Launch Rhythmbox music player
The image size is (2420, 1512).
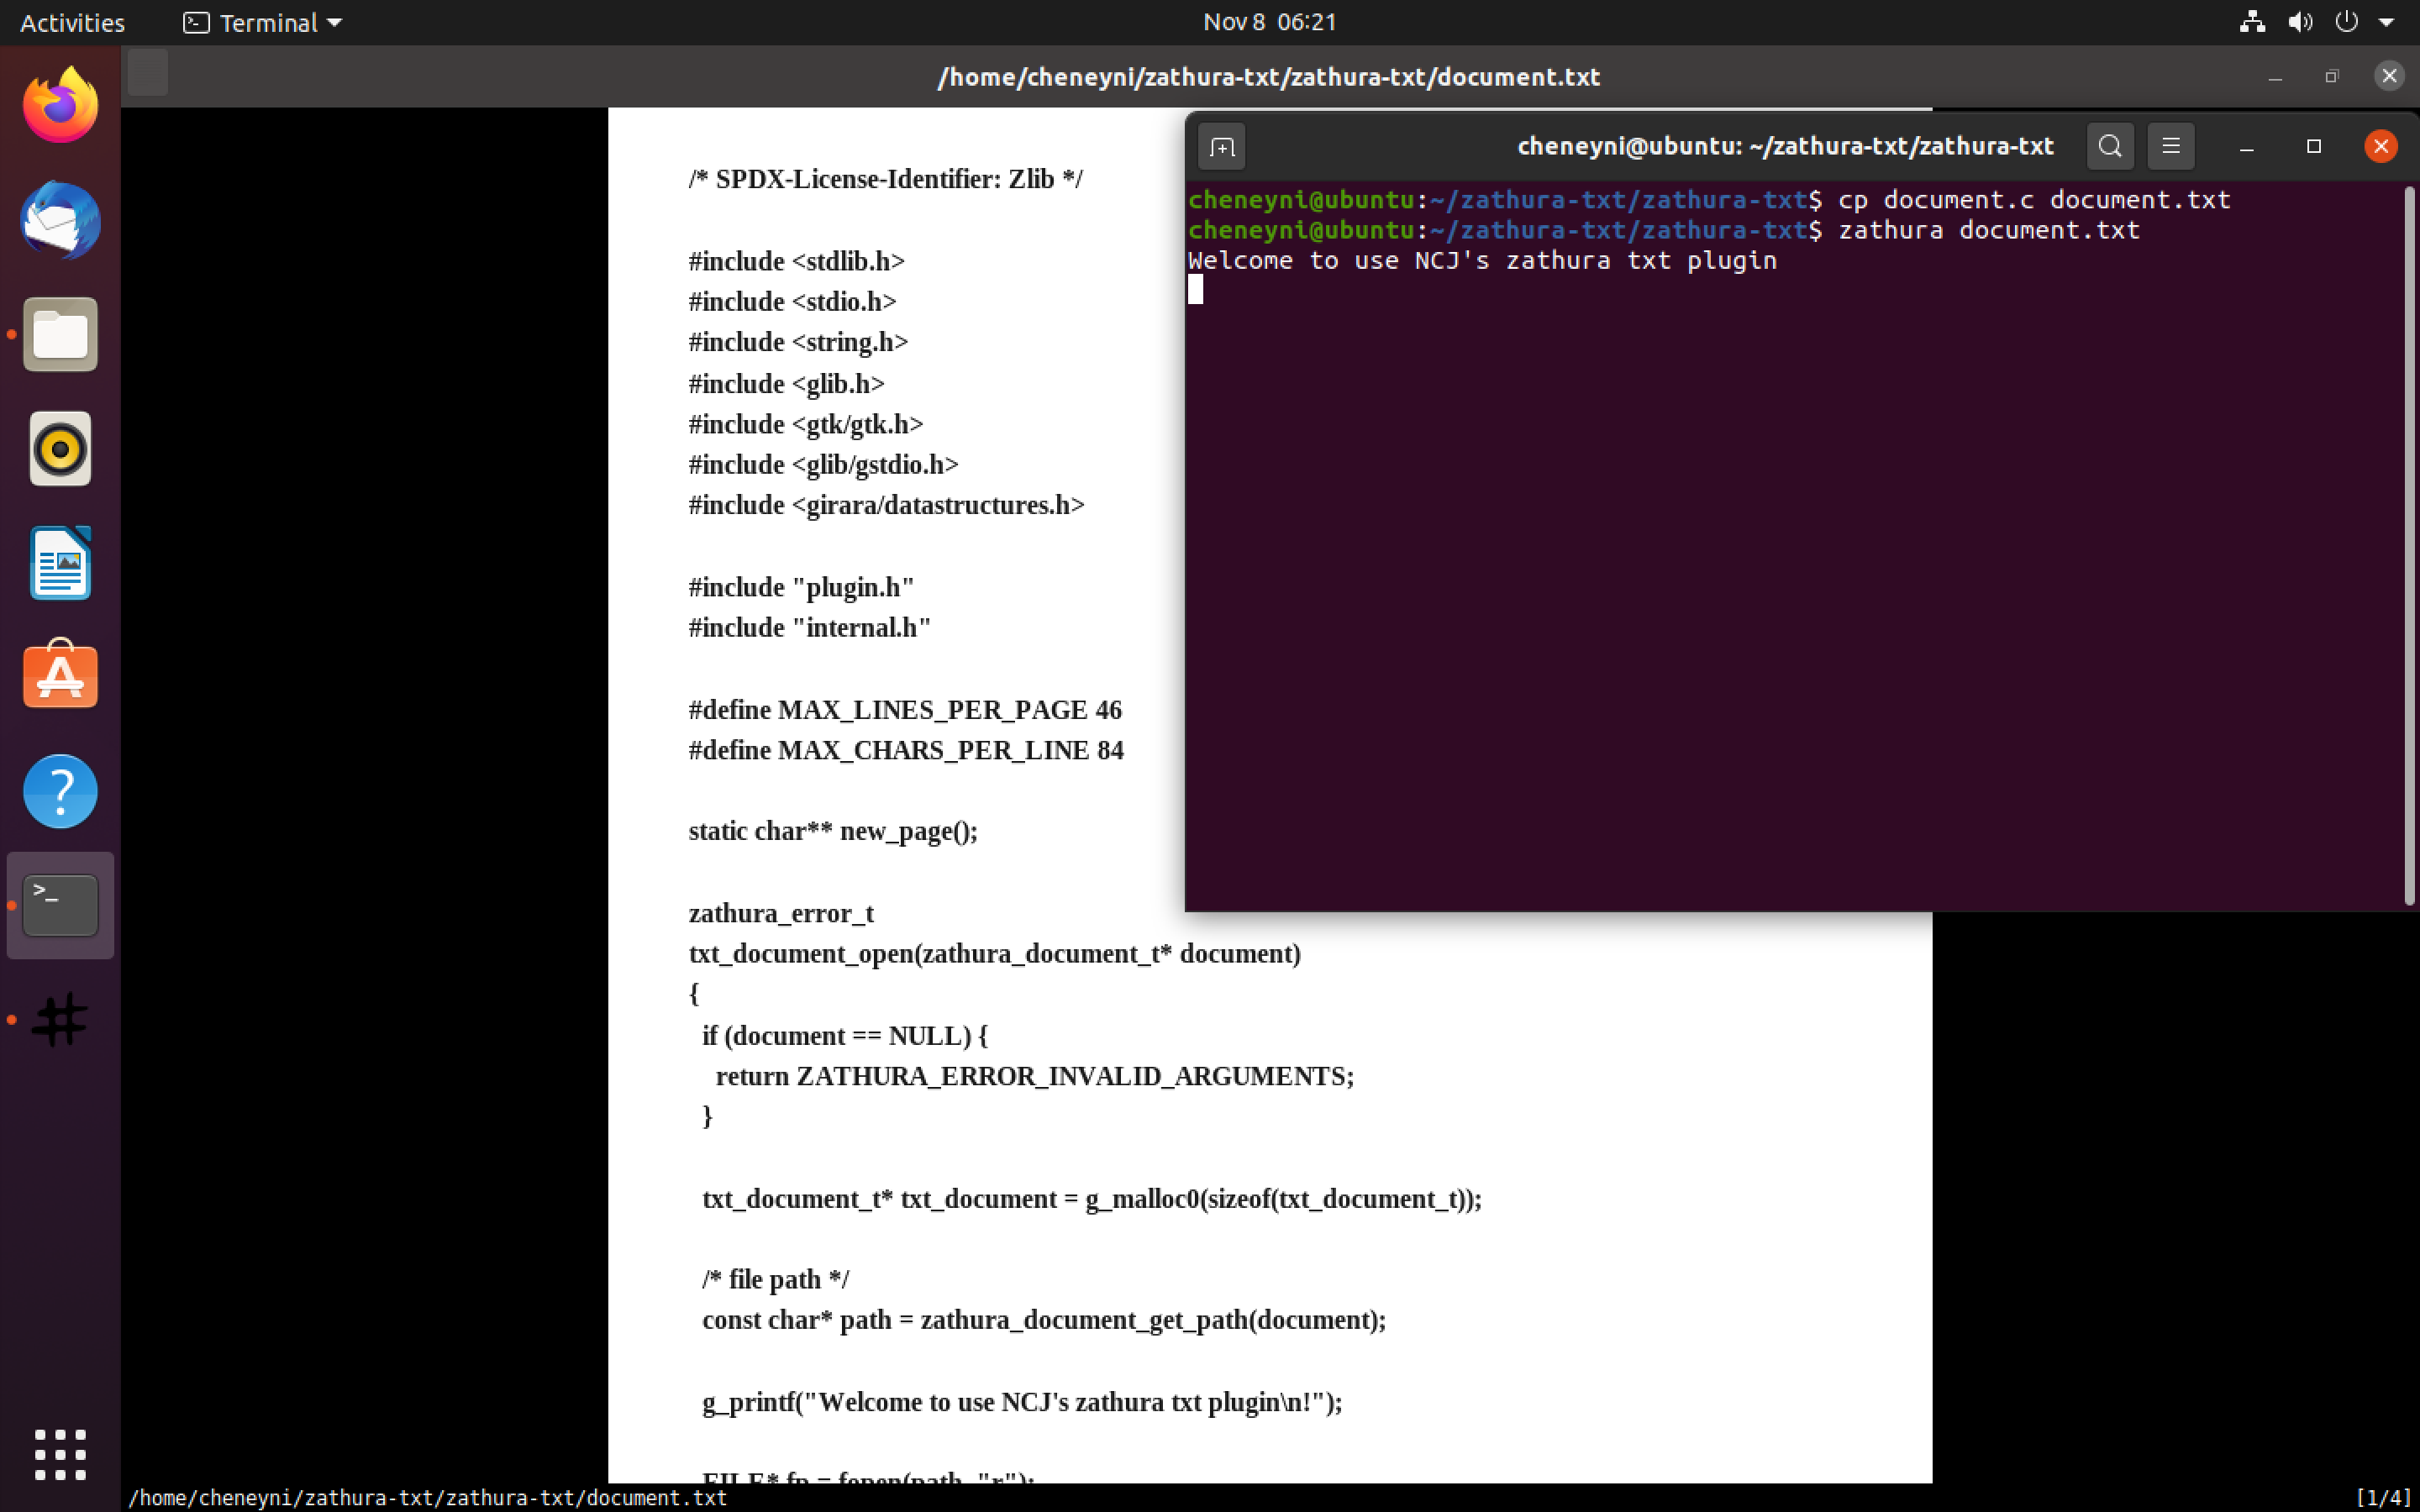pyautogui.click(x=60, y=449)
